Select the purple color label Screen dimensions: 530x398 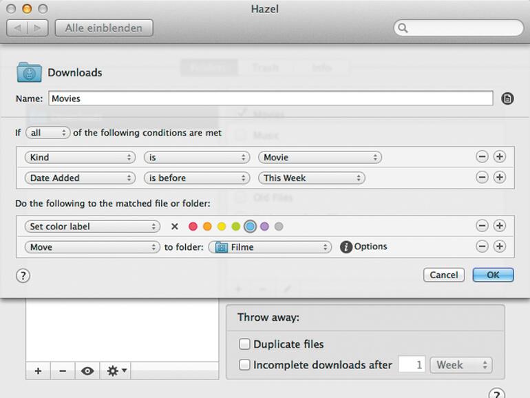click(265, 227)
